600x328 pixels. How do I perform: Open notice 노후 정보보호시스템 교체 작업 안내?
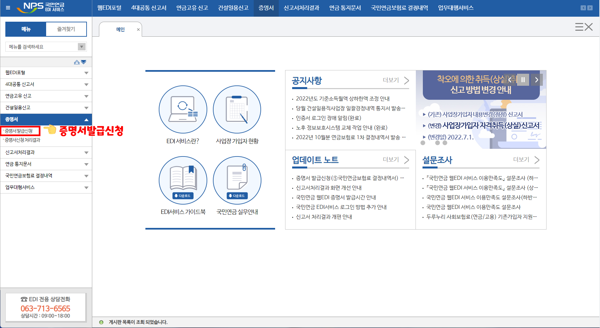click(x=342, y=128)
